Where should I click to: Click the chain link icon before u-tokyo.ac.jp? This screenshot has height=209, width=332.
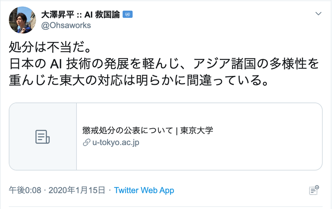pyautogui.click(x=86, y=143)
